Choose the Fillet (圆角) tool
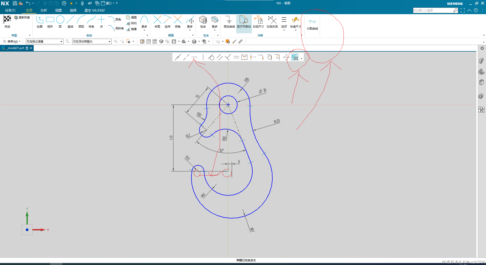 (115, 19)
